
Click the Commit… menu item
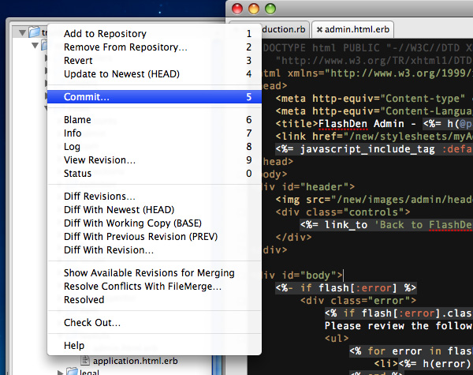(87, 97)
